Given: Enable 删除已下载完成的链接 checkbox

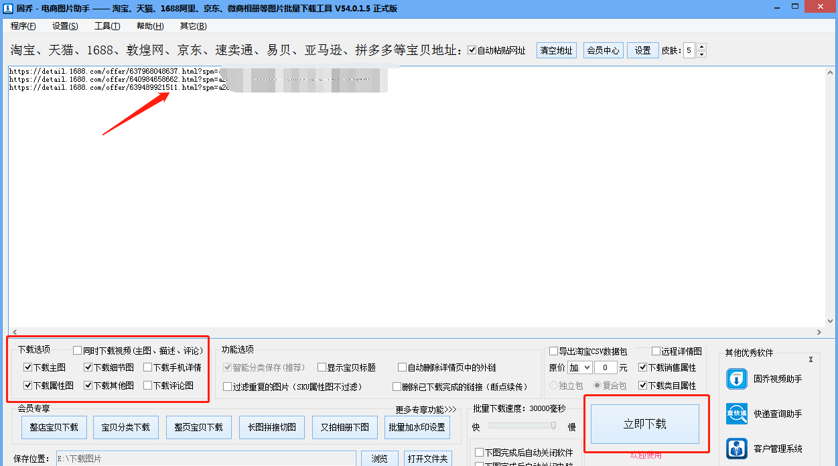Looking at the screenshot, I should click(397, 387).
